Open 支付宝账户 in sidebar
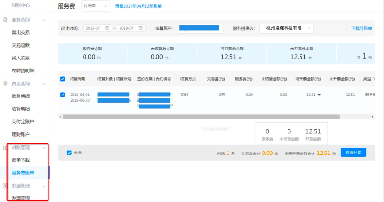384x202 pixels. (x=23, y=122)
